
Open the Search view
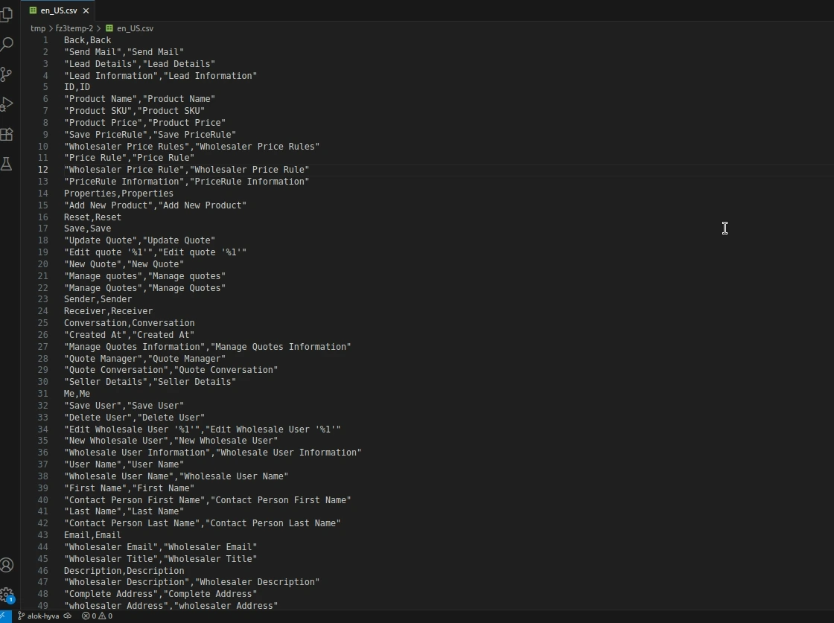tap(7, 44)
